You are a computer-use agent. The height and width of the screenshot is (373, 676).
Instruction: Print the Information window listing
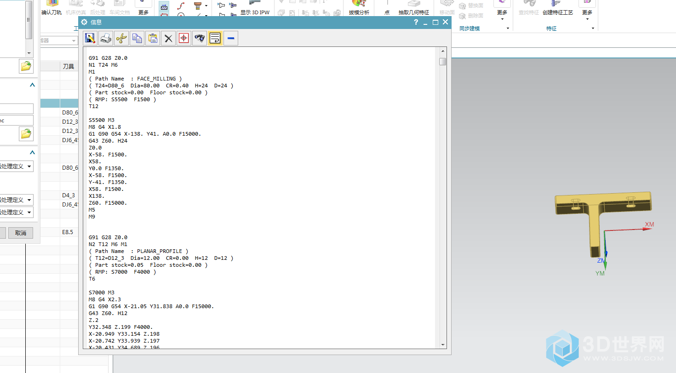[106, 39]
